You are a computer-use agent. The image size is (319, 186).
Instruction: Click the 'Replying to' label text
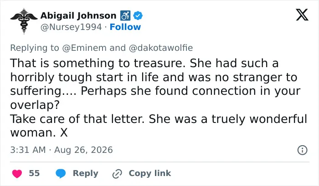[35, 48]
